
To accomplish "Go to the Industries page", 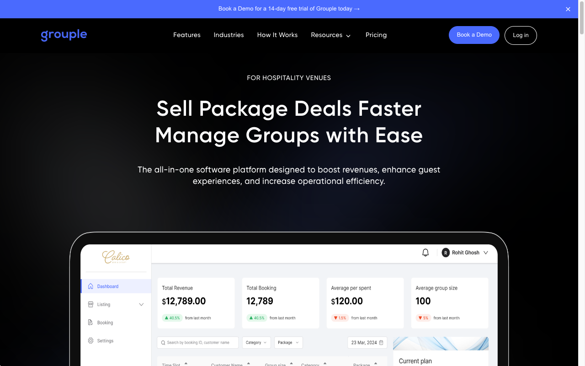I will pos(229,35).
